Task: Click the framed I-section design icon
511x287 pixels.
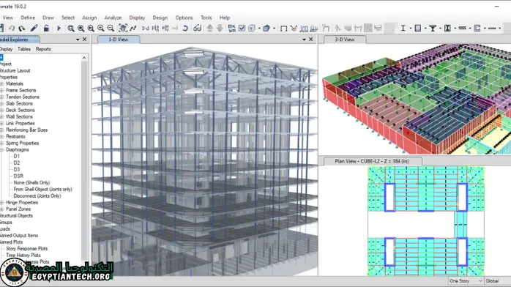Action: pyautogui.click(x=448, y=29)
